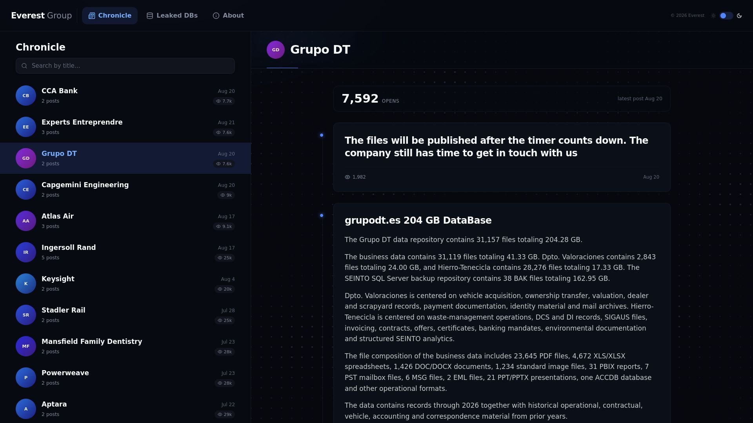Click the P avatar for Powerweave
This screenshot has height=423, width=753.
(x=26, y=378)
